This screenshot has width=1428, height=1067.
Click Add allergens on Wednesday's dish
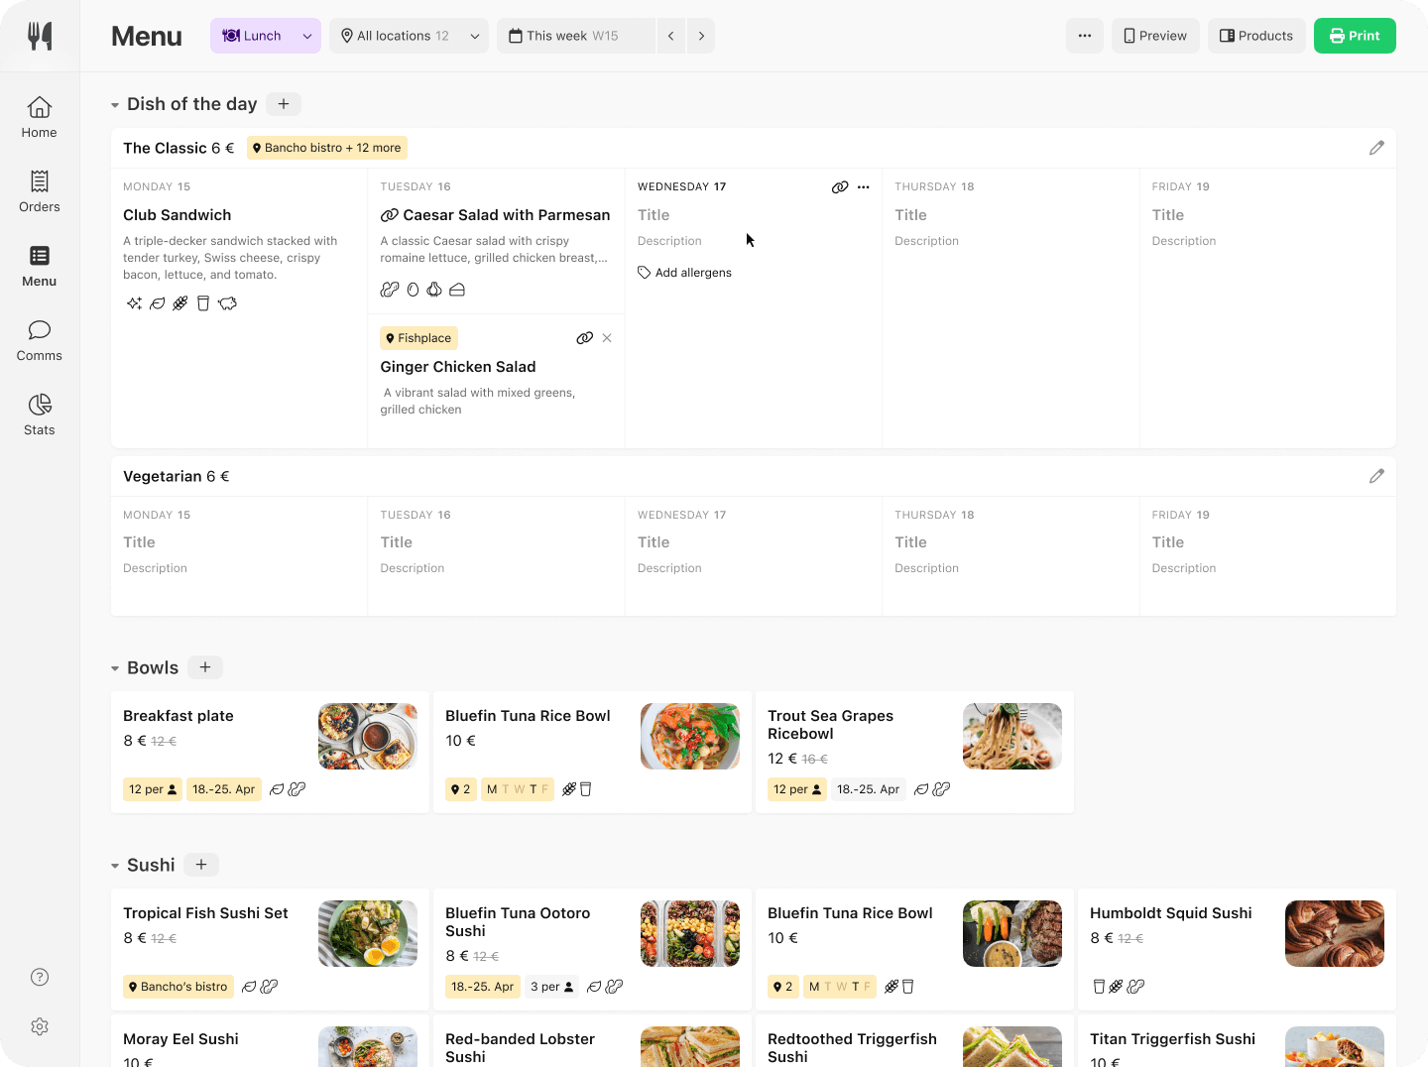point(684,272)
